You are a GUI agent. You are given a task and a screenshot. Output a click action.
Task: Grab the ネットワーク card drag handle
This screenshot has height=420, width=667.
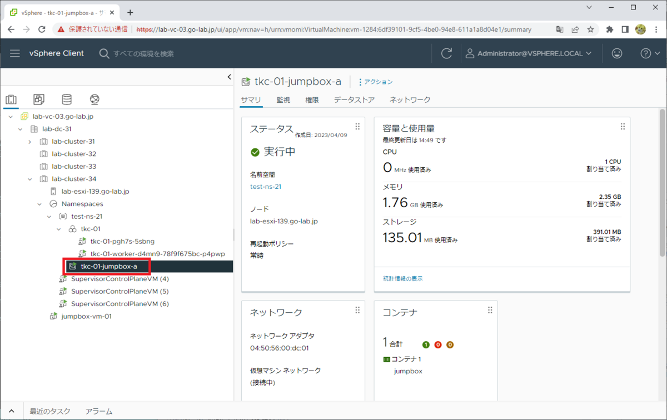click(x=357, y=310)
